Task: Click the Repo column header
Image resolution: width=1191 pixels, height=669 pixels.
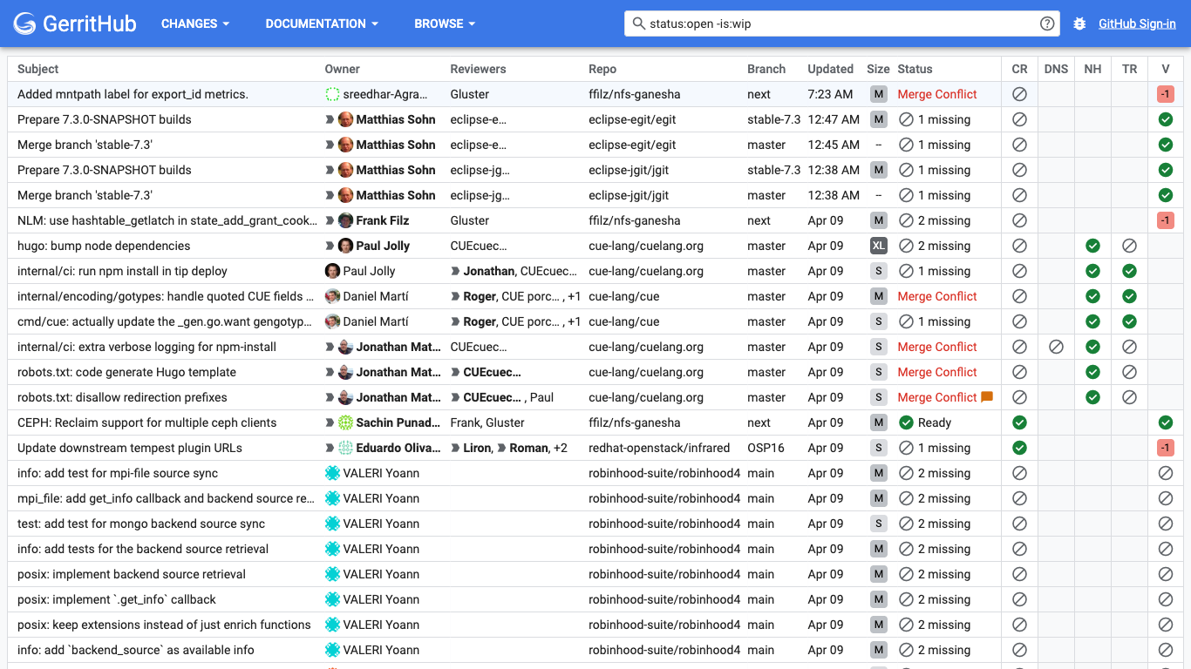Action: (x=602, y=69)
